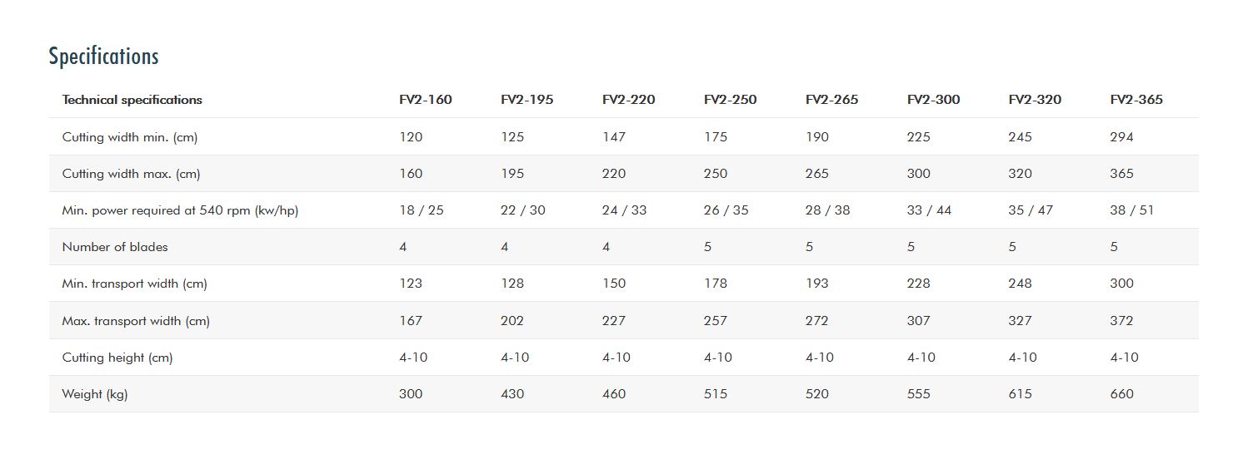Click the FV2-220 model header

pyautogui.click(x=628, y=100)
